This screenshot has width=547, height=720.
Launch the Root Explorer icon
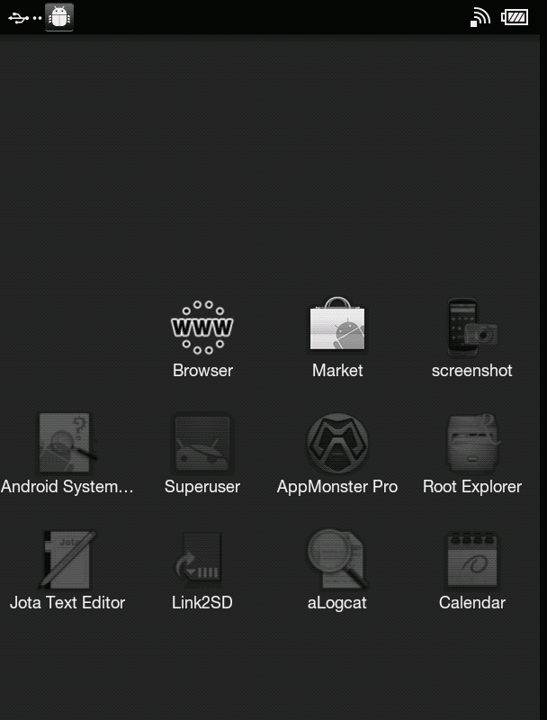472,443
